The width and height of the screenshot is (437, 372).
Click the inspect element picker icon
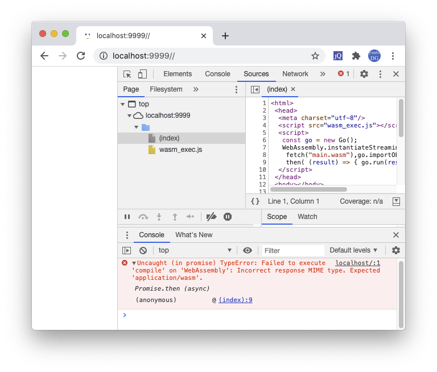click(x=127, y=74)
